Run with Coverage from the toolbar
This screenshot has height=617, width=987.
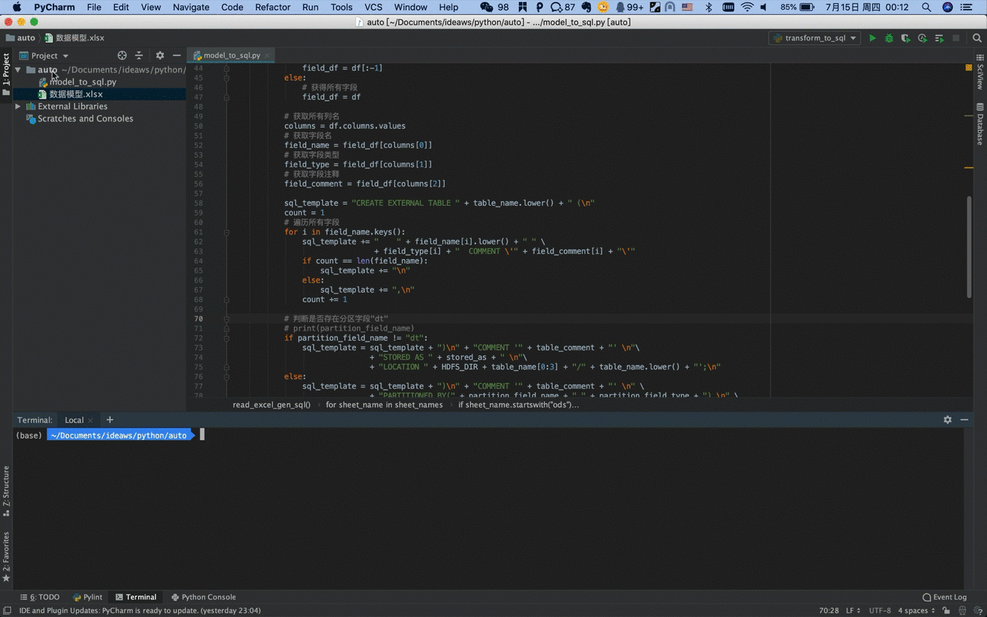coord(905,38)
